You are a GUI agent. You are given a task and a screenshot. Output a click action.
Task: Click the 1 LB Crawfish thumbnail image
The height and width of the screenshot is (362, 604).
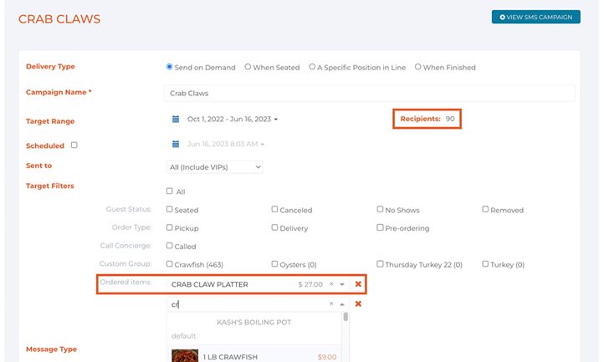(x=185, y=355)
